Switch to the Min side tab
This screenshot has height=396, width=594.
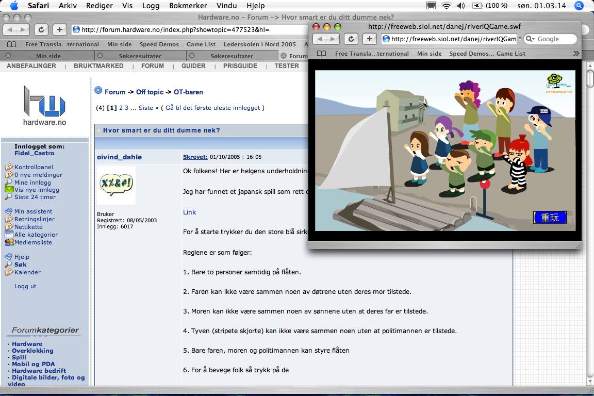(x=48, y=56)
